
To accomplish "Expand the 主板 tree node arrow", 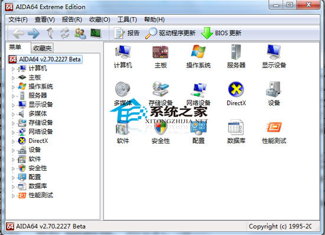I will [13, 78].
